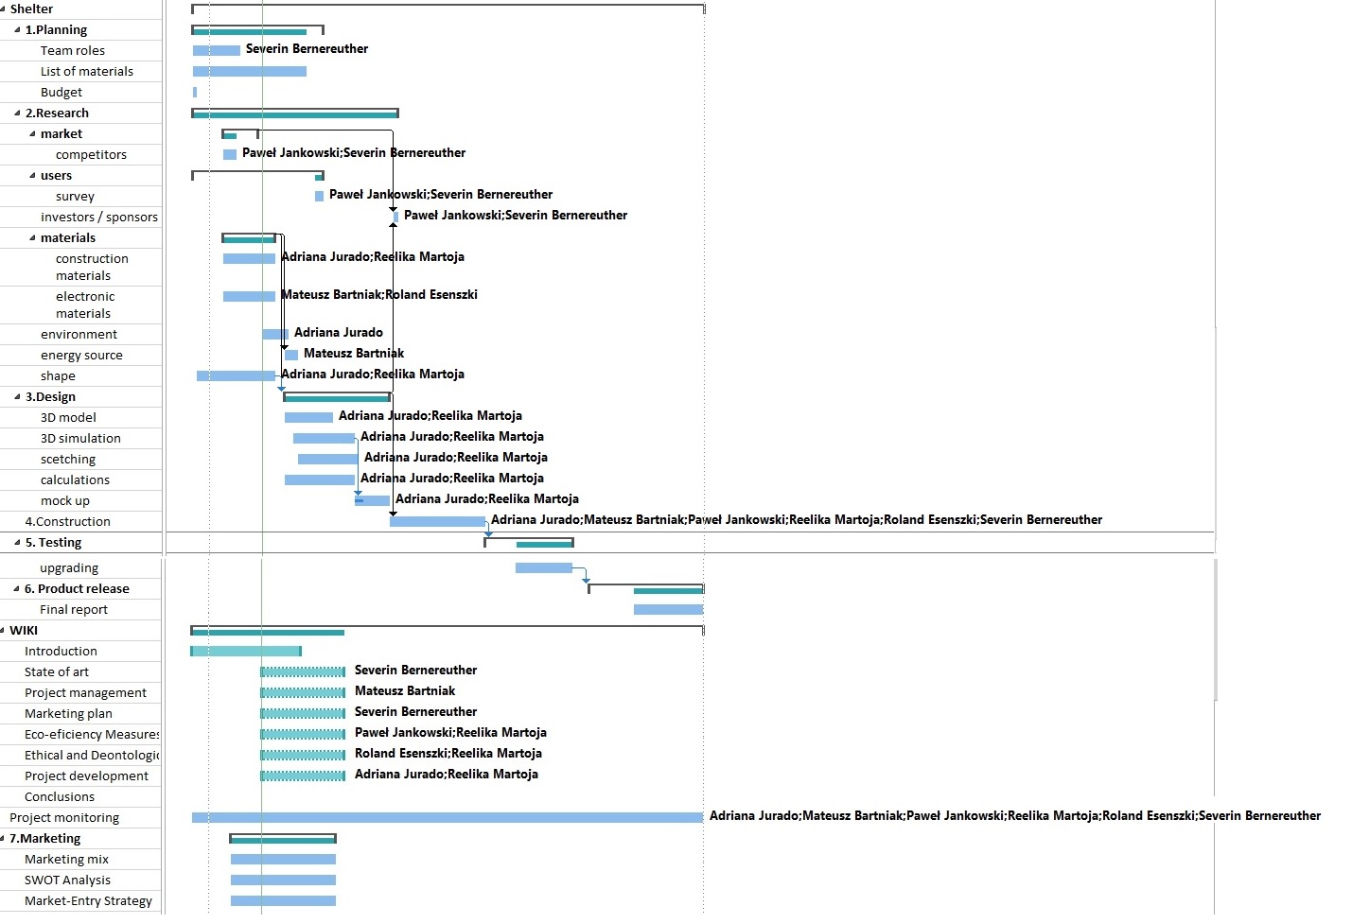1352x924 pixels.
Task: Collapse the 2.Research group triangle
Action: pos(17,113)
